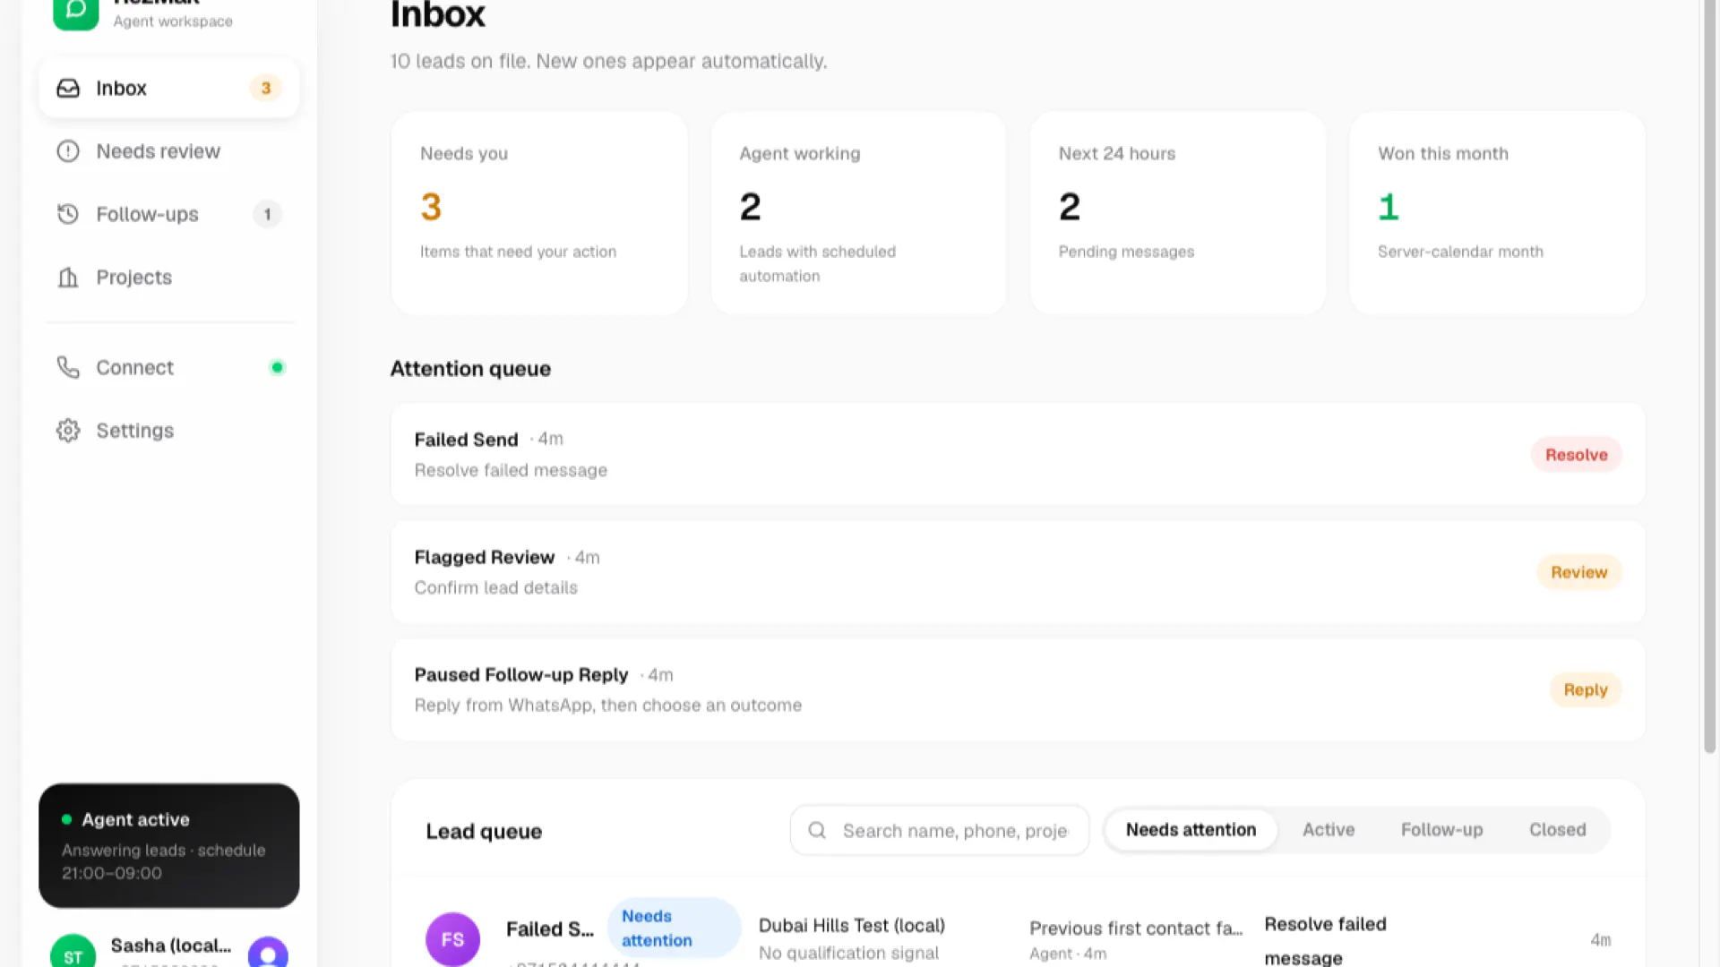This screenshot has width=1720, height=967.
Task: Click the Attention queue heading
Action: (x=470, y=368)
